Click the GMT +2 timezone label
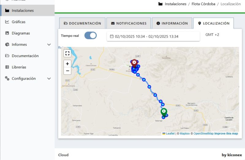This screenshot has width=245, height=160. pyautogui.click(x=212, y=35)
